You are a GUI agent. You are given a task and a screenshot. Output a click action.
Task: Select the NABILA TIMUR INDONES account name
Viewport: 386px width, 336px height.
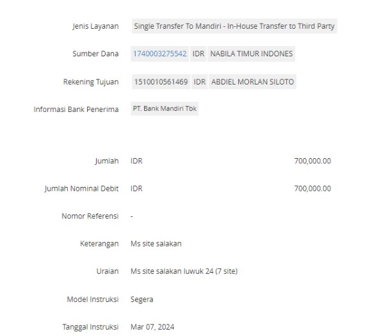[x=252, y=54]
